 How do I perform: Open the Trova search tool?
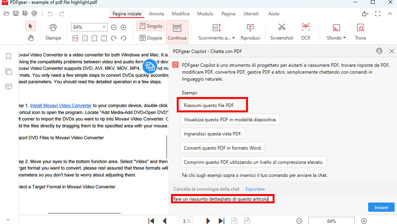pyautogui.click(x=360, y=32)
